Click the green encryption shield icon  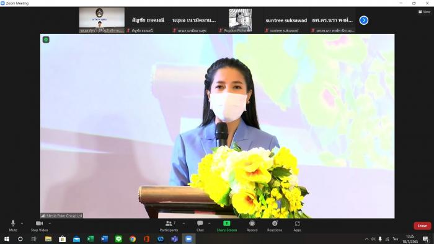pos(46,40)
